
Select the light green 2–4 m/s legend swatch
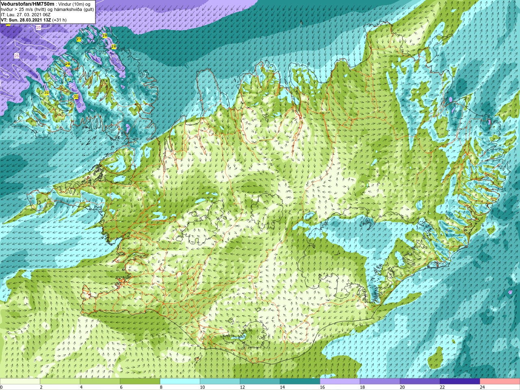click(x=60, y=381)
